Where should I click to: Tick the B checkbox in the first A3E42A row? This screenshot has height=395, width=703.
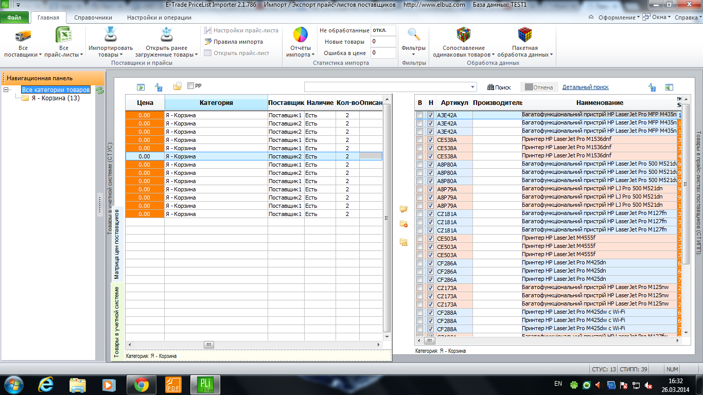[x=420, y=115]
